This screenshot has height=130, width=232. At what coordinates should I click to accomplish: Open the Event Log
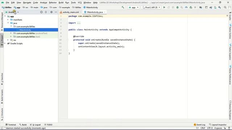pyautogui.click(x=199, y=125)
